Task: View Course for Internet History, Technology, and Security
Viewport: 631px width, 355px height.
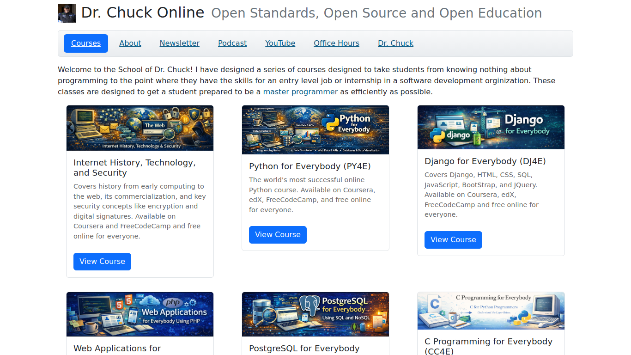Action: (x=102, y=262)
